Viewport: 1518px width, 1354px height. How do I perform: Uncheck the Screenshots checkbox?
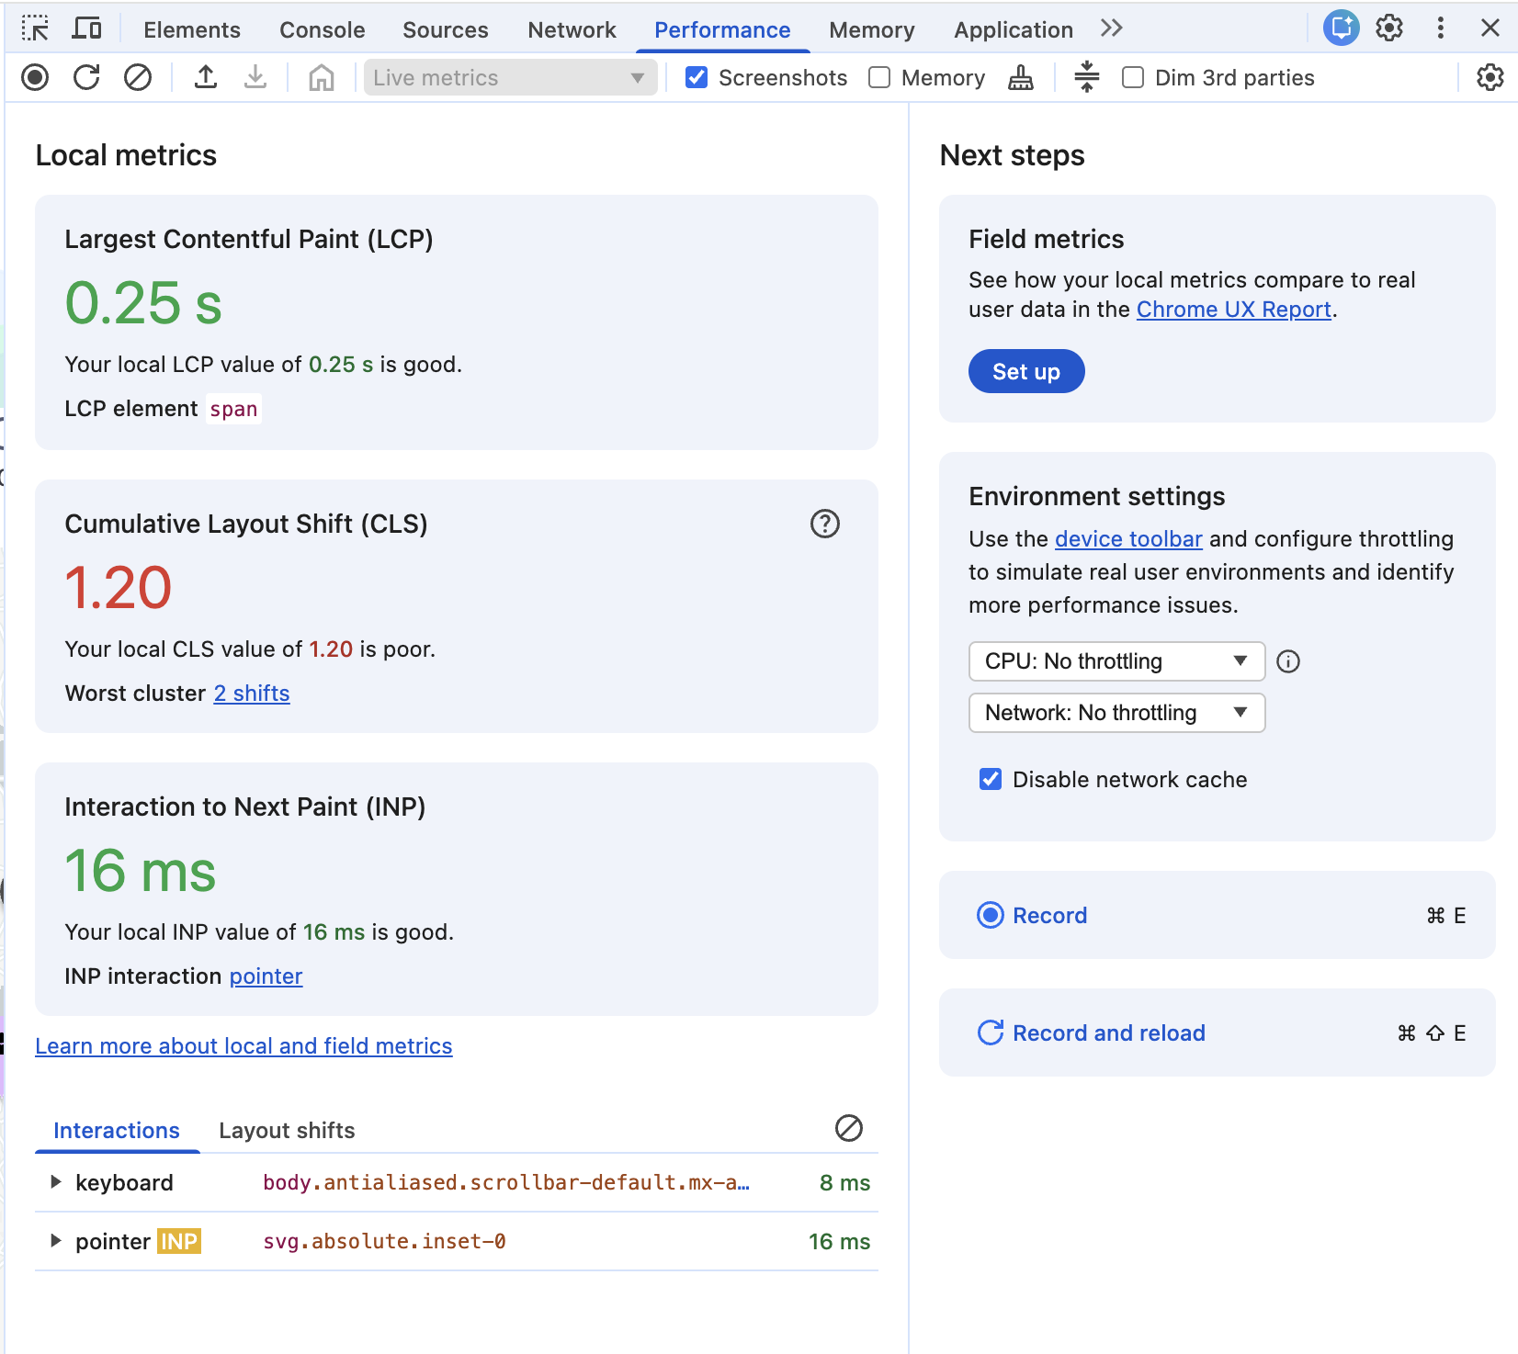tap(697, 78)
